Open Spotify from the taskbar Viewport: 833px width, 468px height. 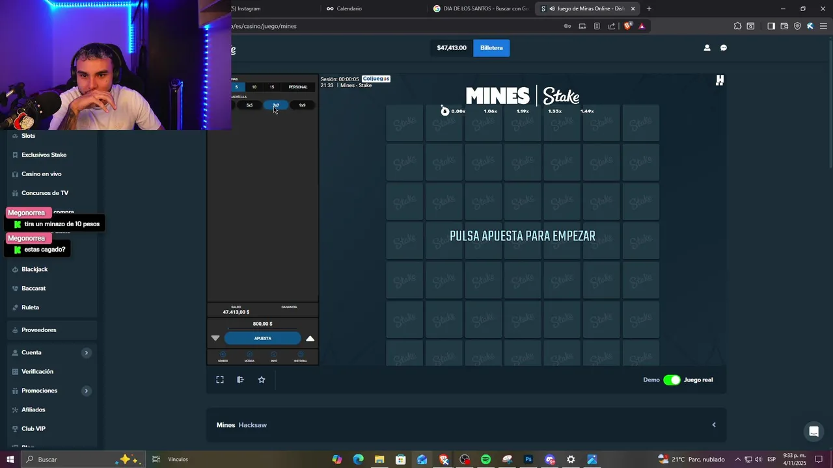pos(485,460)
